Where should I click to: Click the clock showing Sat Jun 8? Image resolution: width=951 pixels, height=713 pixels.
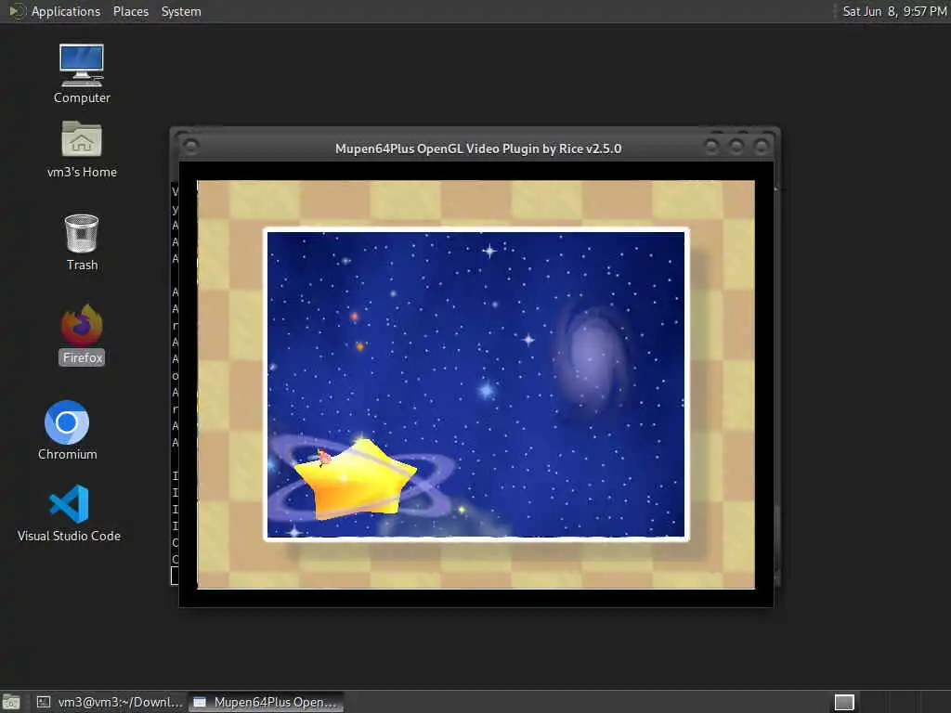(x=894, y=11)
